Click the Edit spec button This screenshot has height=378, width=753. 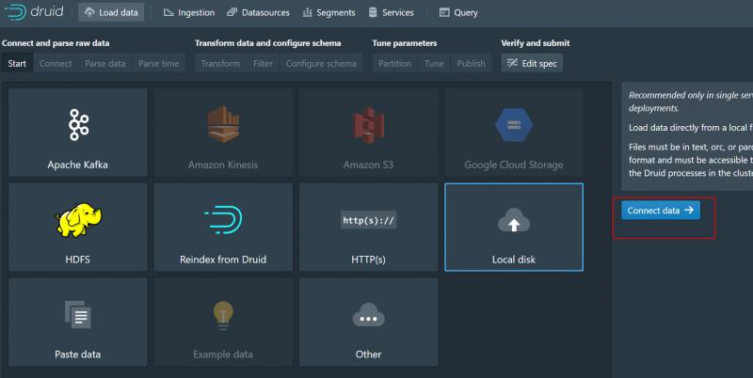point(532,63)
